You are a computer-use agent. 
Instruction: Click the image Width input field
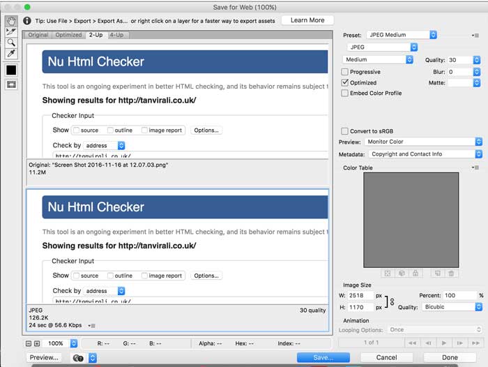[x=360, y=295]
